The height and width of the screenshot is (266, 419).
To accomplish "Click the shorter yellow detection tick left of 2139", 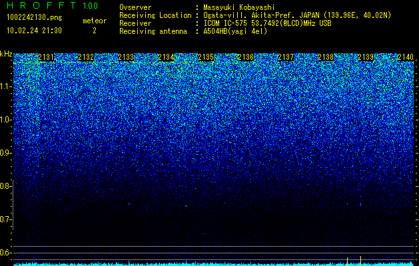I will point(347,261).
